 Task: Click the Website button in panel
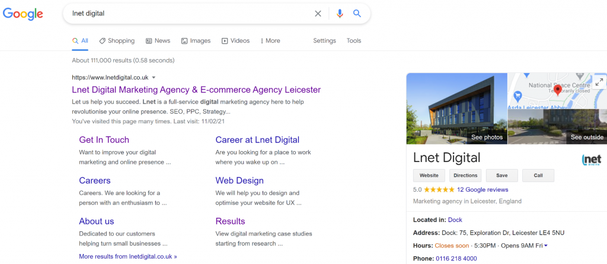[x=429, y=175]
